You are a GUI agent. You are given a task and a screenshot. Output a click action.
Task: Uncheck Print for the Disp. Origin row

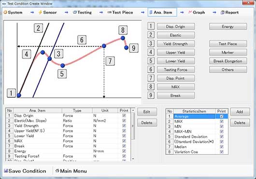pyautogui.click(x=124, y=116)
